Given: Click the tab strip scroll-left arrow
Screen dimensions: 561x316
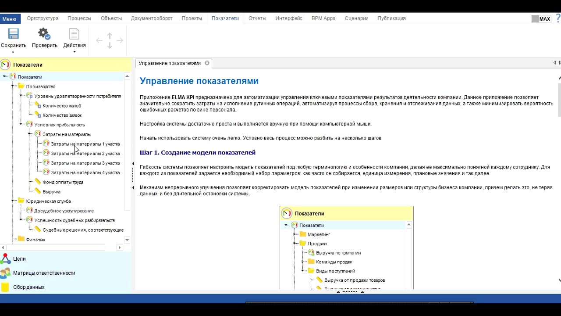Looking at the screenshot, I should point(555,63).
